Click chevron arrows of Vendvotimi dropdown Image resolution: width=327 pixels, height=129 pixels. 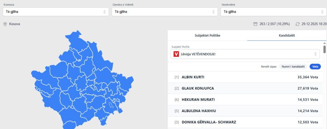[322, 12]
